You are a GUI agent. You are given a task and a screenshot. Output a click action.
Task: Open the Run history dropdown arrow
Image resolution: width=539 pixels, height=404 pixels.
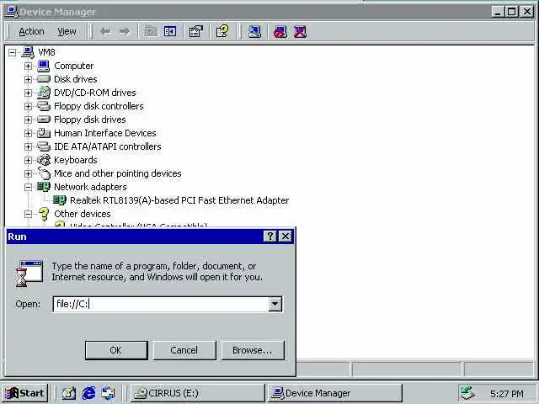[275, 304]
